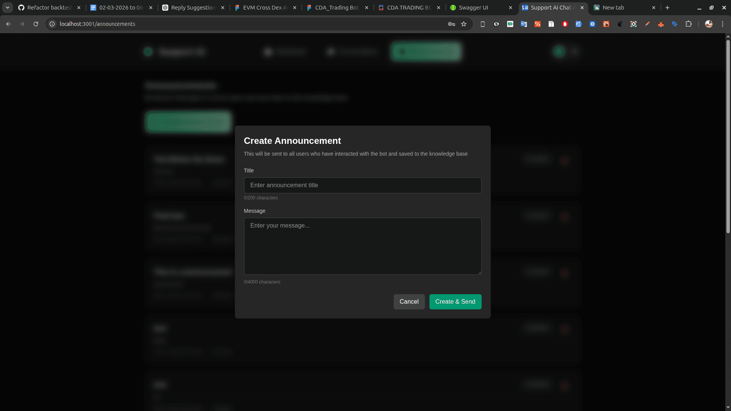Open the Google Translate extension
The width and height of the screenshot is (731, 411).
pyautogui.click(x=524, y=24)
